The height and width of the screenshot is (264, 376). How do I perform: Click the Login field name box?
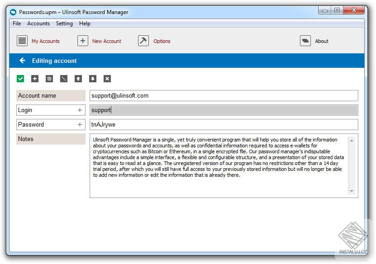pyautogui.click(x=51, y=110)
